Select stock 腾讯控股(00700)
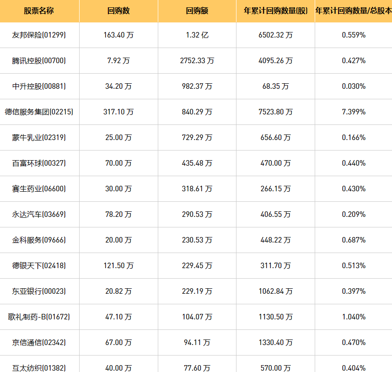Screen dimensions: 392x372 (39, 60)
